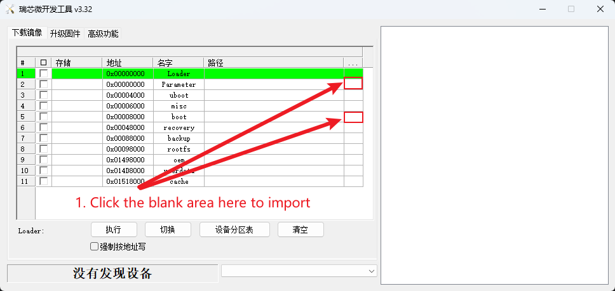Tick the header select-all checkbox

pos(44,63)
